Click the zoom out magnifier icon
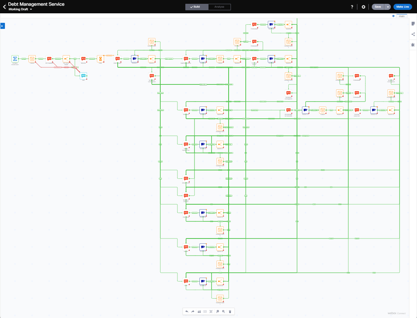This screenshot has height=318, width=417. point(218,312)
